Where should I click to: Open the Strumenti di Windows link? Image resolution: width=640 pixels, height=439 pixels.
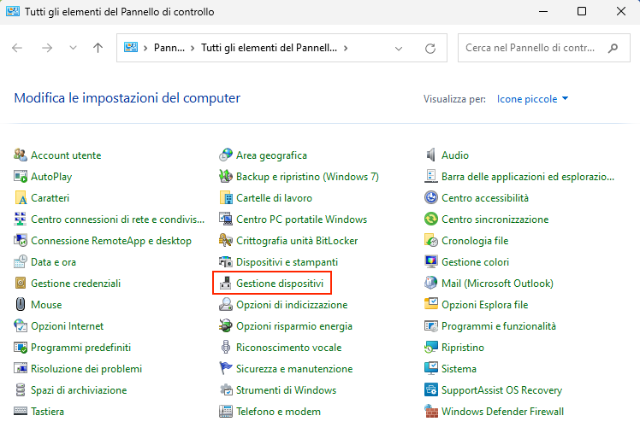(286, 390)
